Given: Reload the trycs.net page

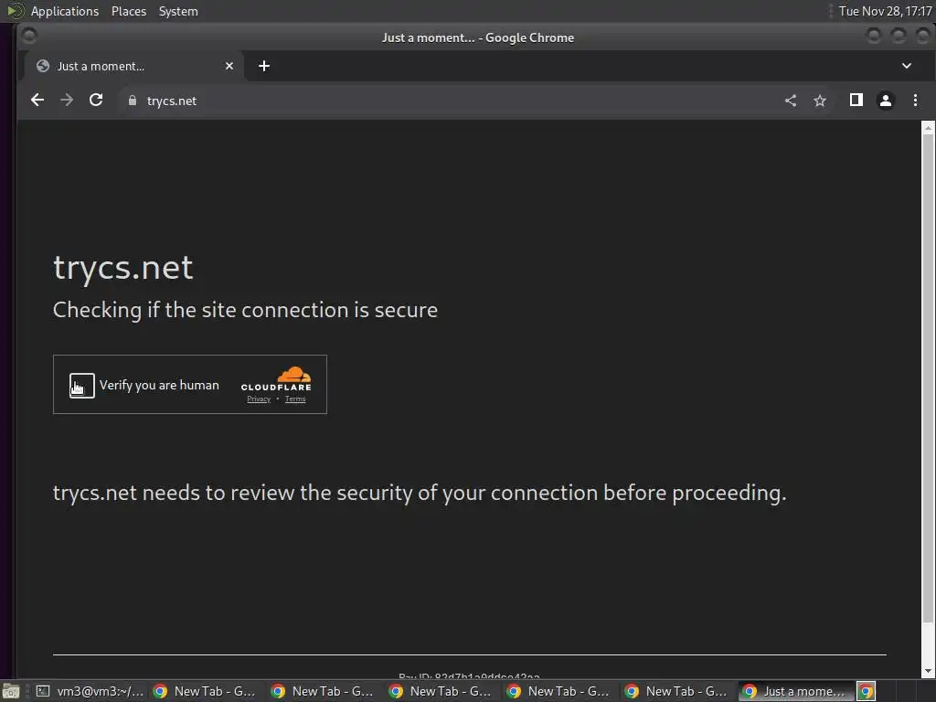Looking at the screenshot, I should (x=96, y=101).
